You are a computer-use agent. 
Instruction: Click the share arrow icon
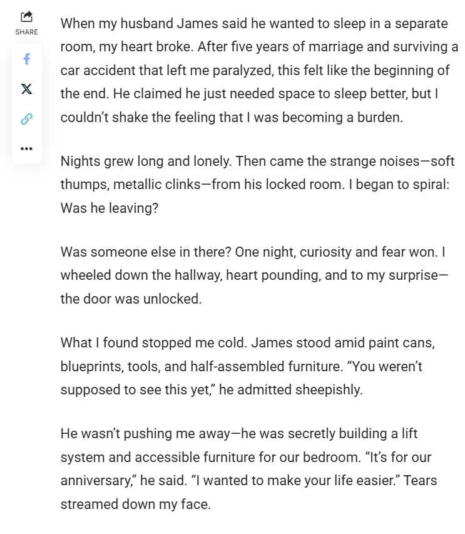[x=26, y=16]
